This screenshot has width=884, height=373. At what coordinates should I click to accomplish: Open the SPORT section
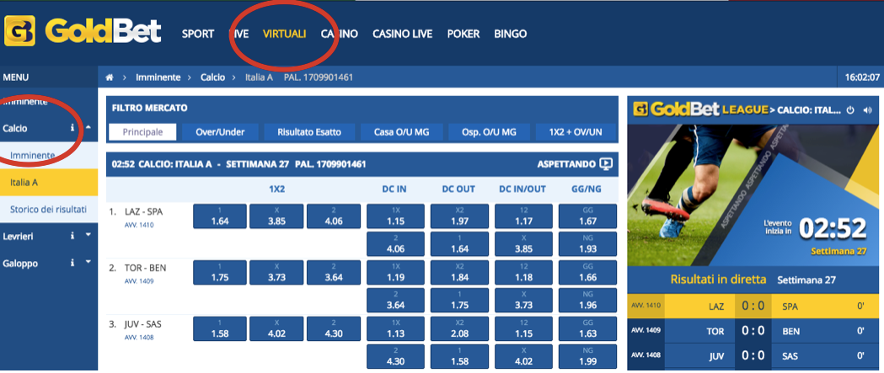198,34
